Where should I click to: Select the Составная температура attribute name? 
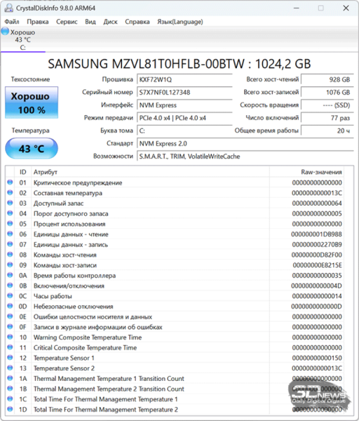coord(67,193)
